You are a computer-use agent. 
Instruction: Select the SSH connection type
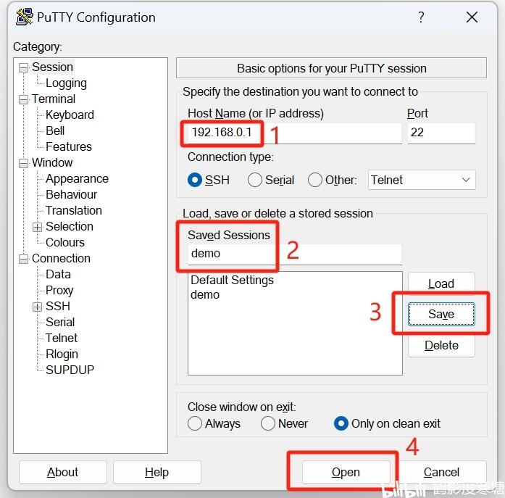pyautogui.click(x=195, y=180)
